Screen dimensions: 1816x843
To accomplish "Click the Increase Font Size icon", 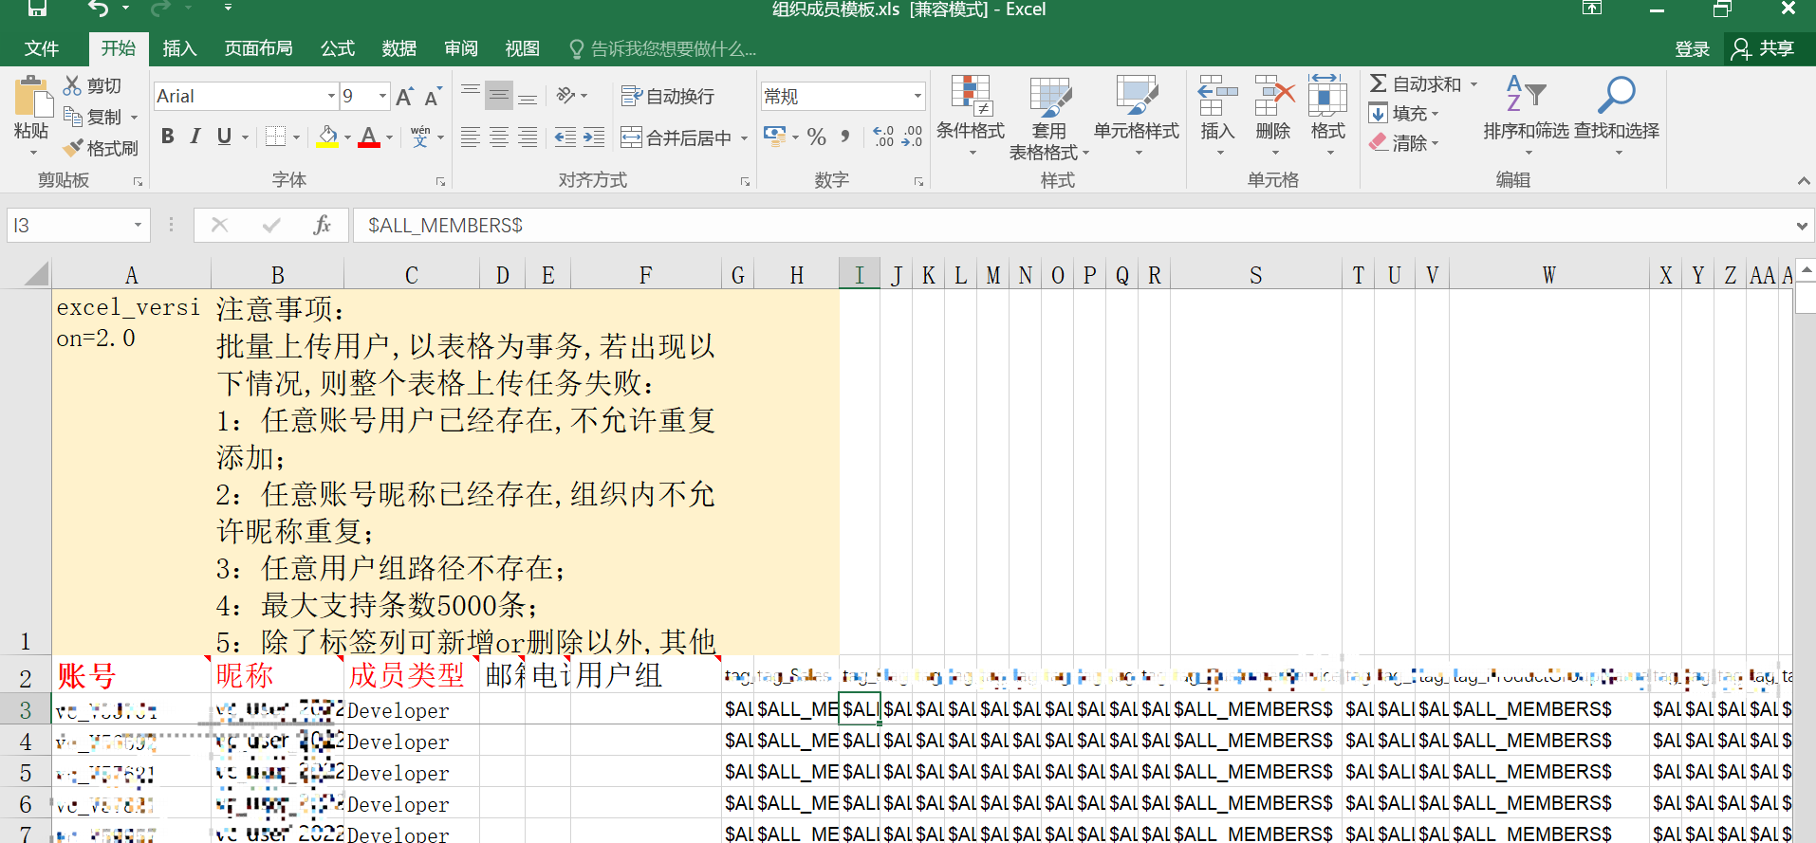I will [404, 97].
